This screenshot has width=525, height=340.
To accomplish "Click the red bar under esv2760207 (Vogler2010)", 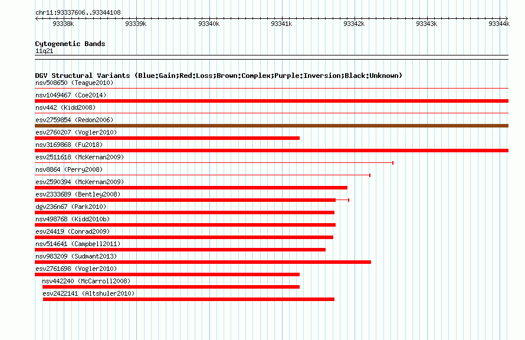I will [x=167, y=138].
